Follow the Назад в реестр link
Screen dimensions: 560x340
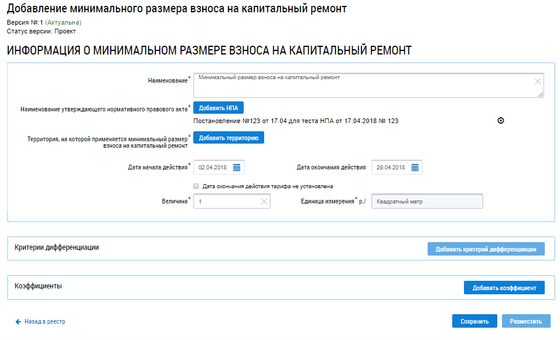[45, 322]
